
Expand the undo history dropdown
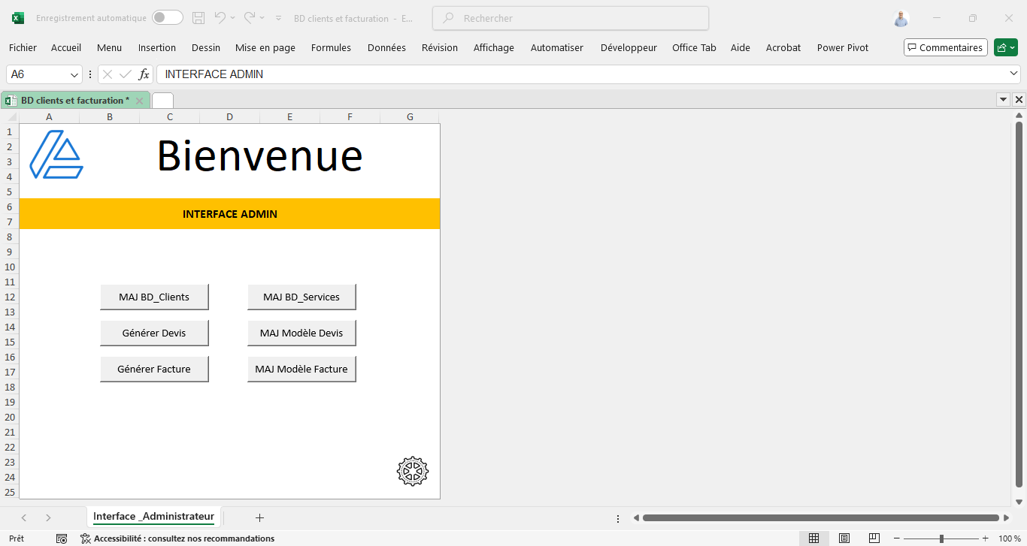[233, 18]
